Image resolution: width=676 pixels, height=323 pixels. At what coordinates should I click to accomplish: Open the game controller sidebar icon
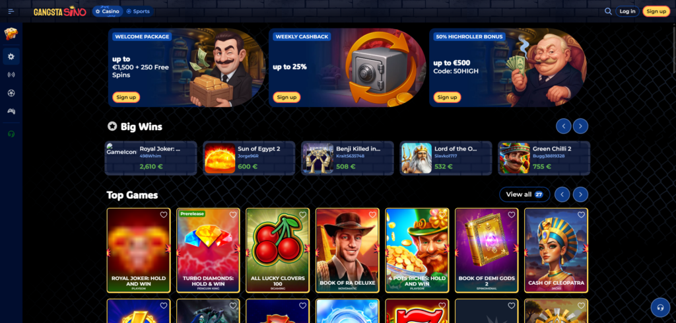click(11, 111)
